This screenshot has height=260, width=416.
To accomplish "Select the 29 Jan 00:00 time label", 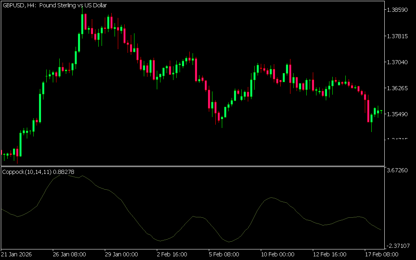I will click(x=121, y=254).
